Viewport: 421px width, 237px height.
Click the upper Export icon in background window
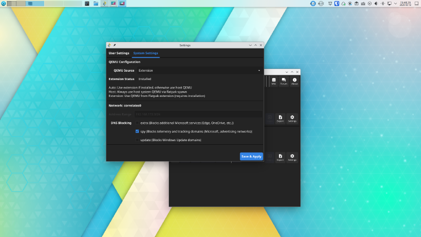tap(280, 118)
